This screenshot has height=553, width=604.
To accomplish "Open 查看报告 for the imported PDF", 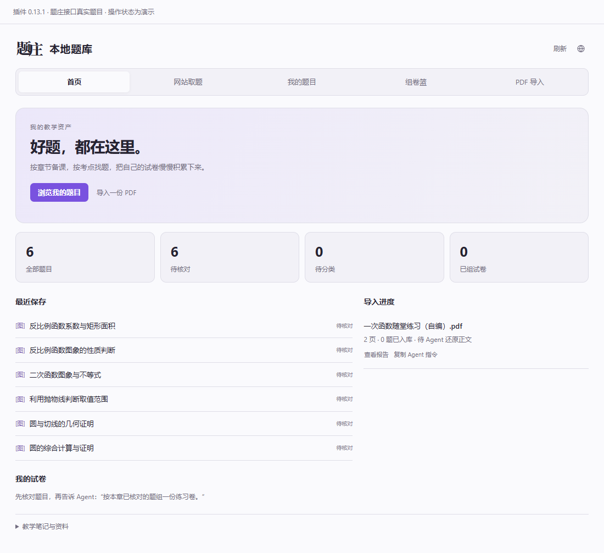I will (376, 355).
